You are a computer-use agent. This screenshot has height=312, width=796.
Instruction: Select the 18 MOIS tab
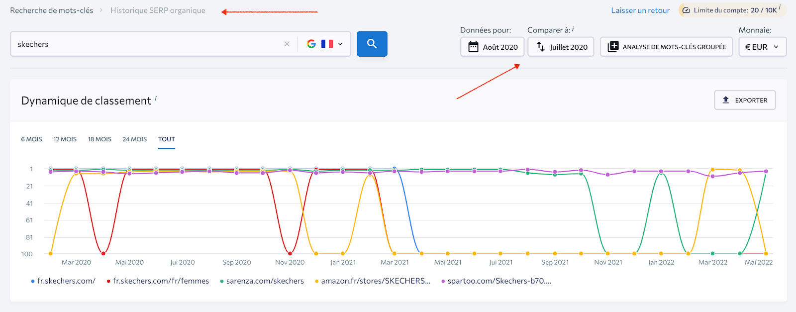[x=99, y=139]
